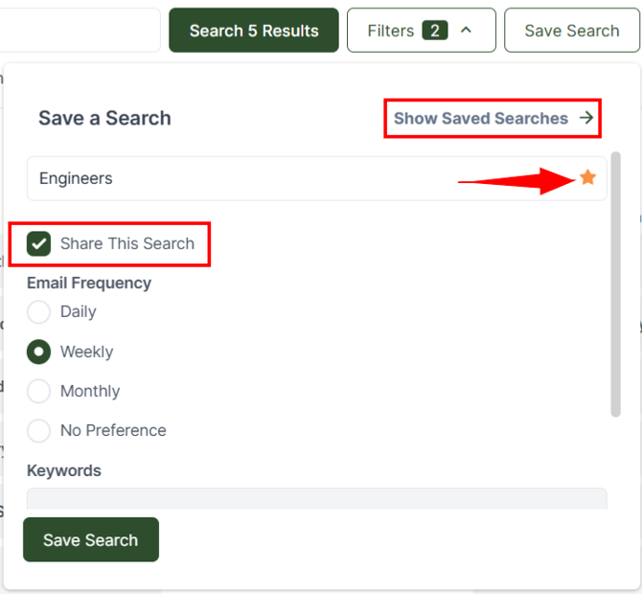Click the Keywords input field
642x594 pixels.
(316, 498)
